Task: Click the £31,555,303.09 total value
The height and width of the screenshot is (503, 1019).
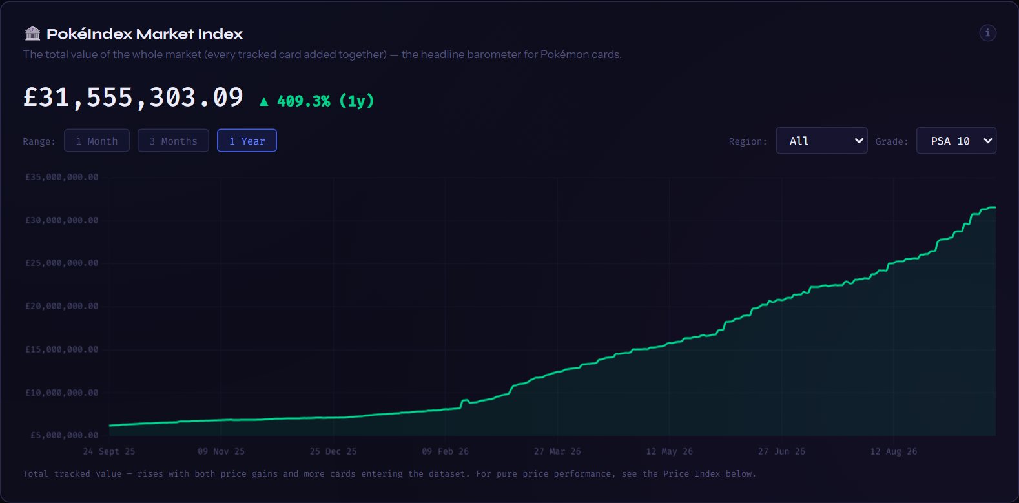Action: pyautogui.click(x=133, y=98)
